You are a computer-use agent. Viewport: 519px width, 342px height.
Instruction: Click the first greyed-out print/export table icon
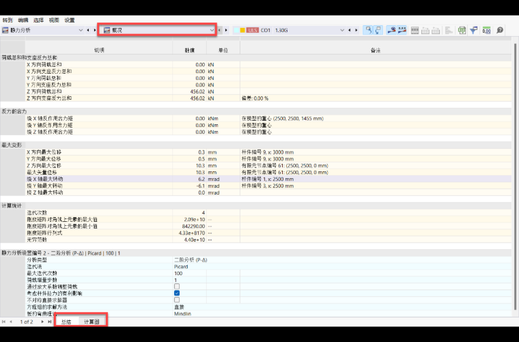425,31
